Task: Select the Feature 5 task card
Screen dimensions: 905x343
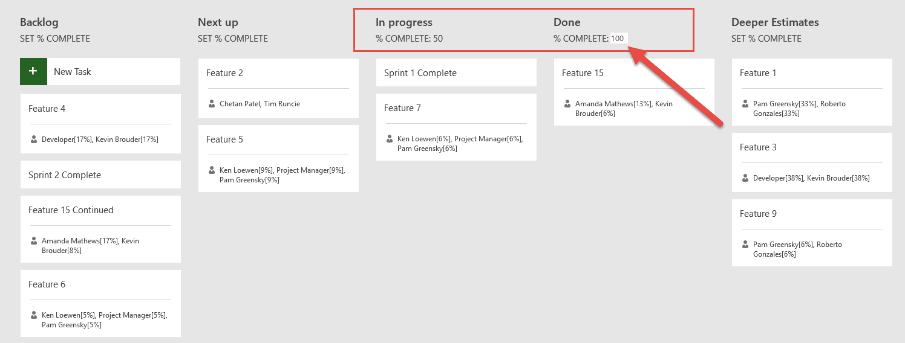Action: (278, 158)
